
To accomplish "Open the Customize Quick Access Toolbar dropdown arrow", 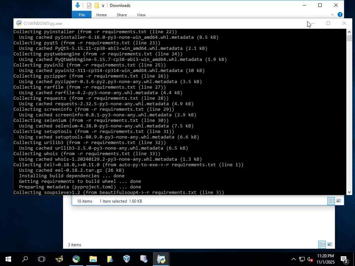I will coord(103,6).
